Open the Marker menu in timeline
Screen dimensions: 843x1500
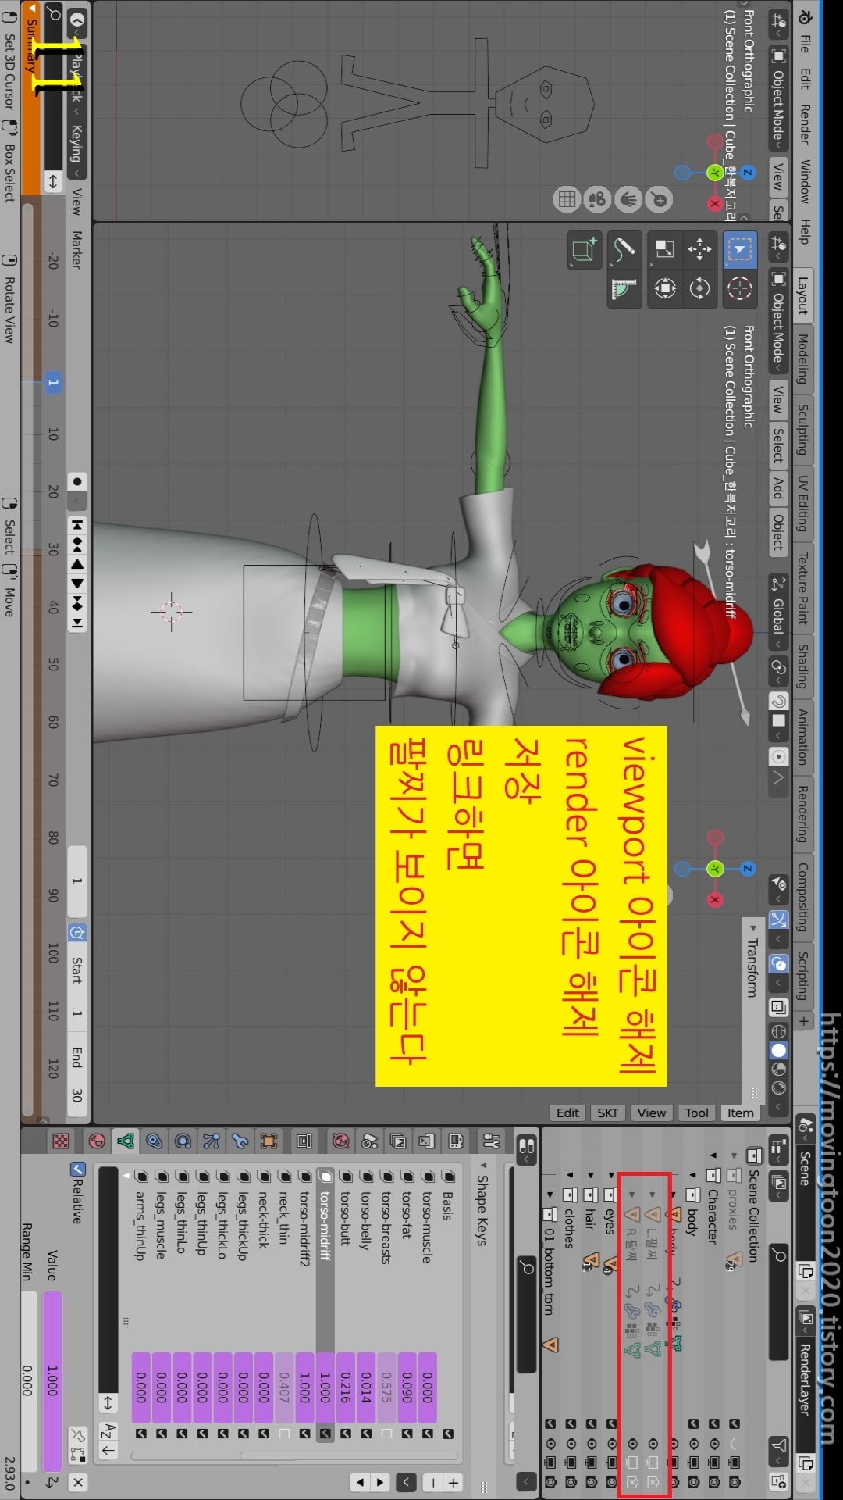(76, 249)
